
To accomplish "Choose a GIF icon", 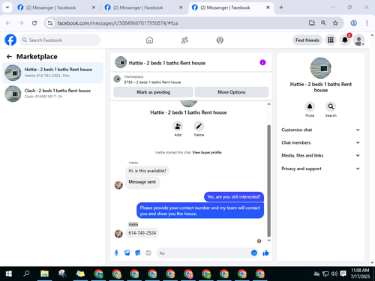I will [148, 253].
